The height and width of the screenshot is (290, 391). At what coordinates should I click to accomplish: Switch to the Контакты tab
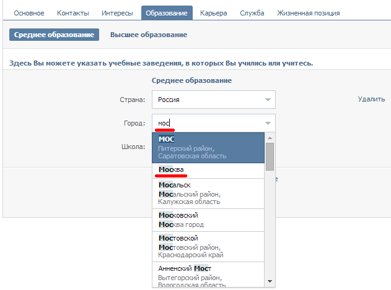(73, 13)
